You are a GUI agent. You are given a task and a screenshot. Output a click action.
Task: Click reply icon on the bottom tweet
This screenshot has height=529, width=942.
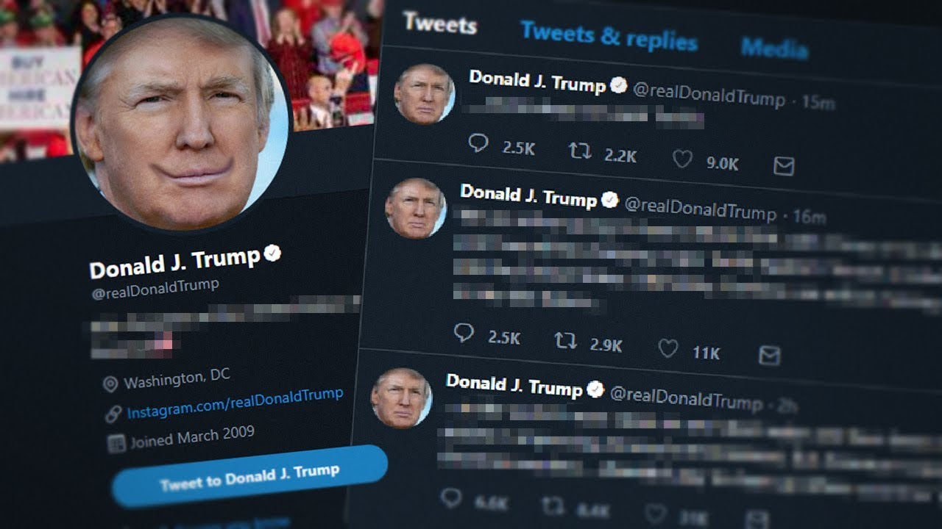450,499
